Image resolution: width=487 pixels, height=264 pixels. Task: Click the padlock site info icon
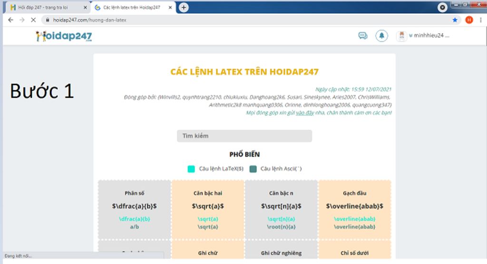(48, 20)
